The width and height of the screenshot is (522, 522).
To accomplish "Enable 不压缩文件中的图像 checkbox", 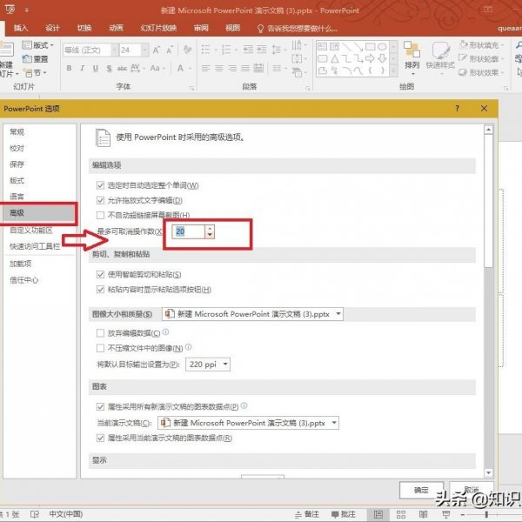I will pyautogui.click(x=101, y=348).
